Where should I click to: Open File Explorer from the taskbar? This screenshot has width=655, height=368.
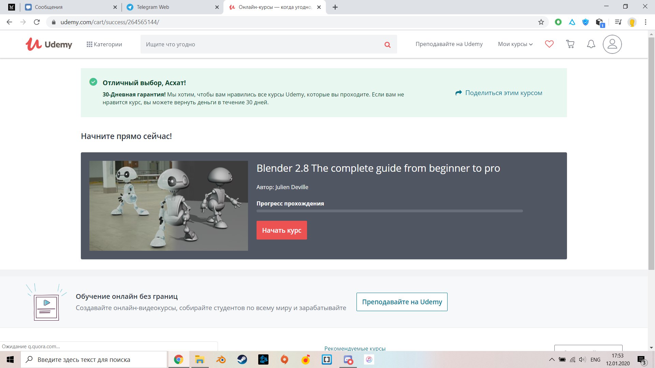[x=200, y=359]
